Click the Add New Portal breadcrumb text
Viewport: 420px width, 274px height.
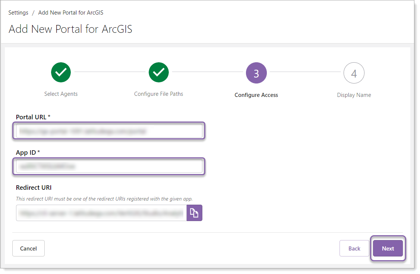tap(70, 13)
